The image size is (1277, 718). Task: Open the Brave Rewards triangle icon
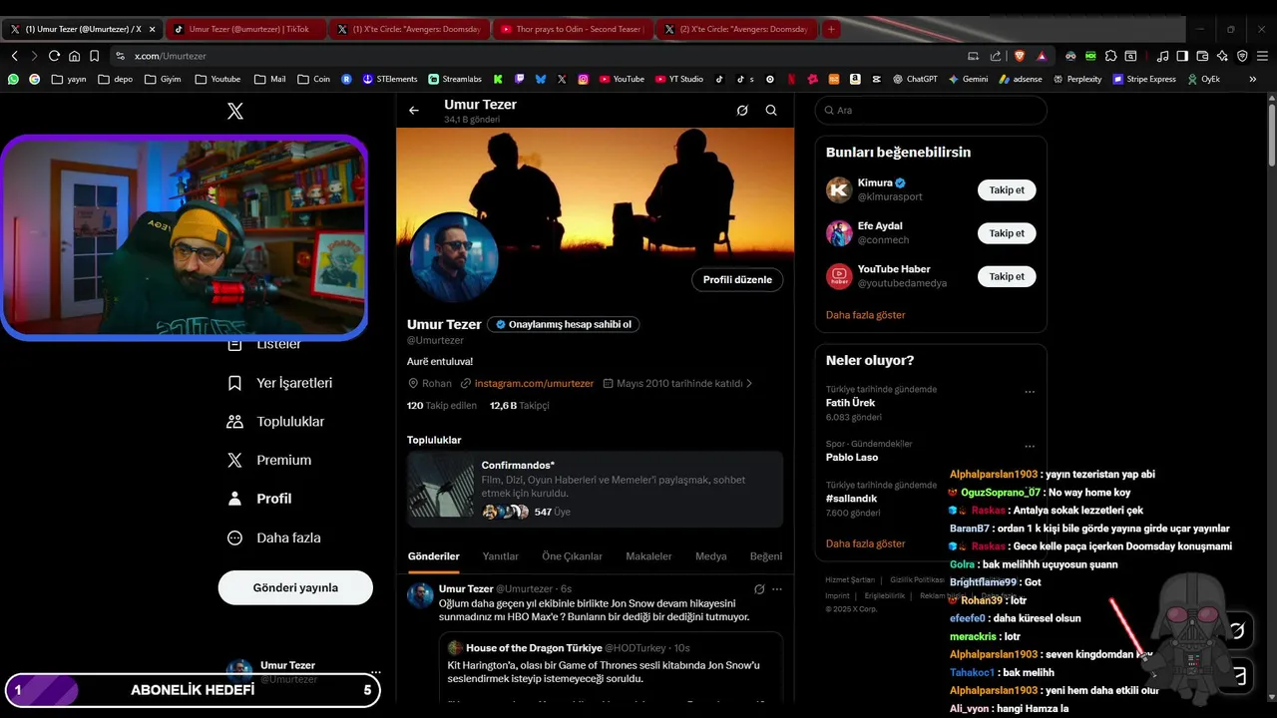tap(1042, 56)
